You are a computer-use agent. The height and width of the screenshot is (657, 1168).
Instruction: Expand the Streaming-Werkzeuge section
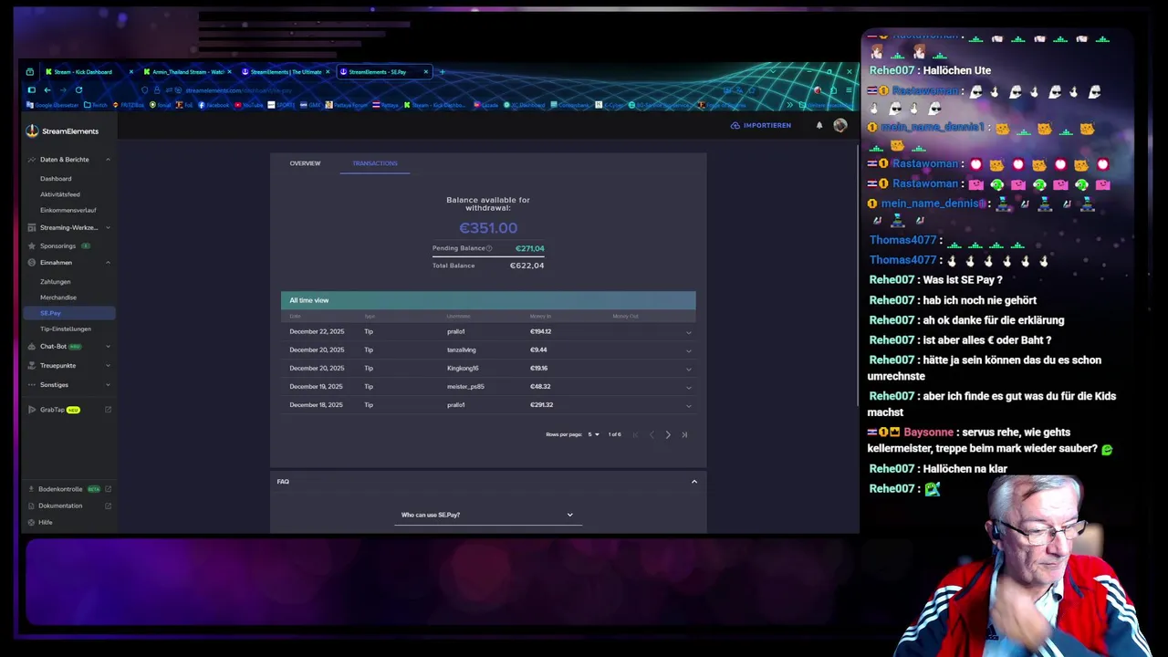(108, 227)
